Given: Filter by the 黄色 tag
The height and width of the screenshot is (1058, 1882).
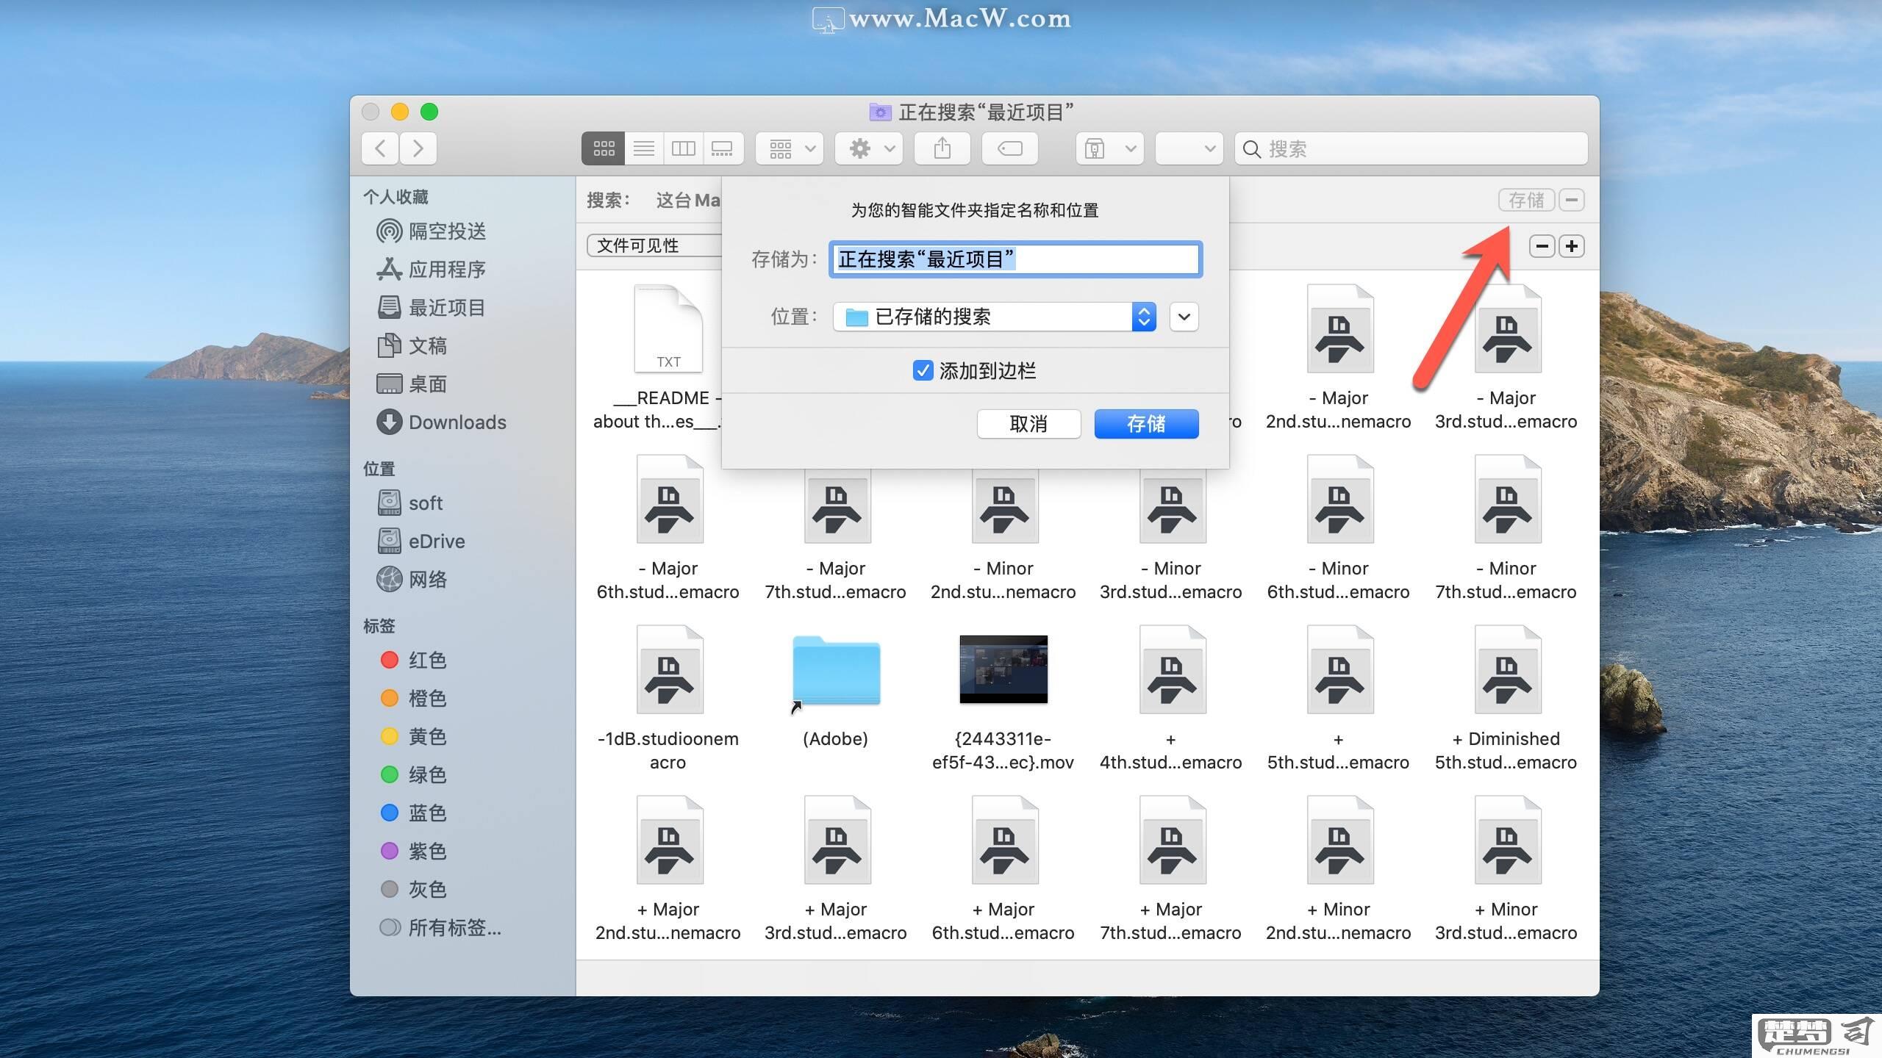Looking at the screenshot, I should point(413,737).
